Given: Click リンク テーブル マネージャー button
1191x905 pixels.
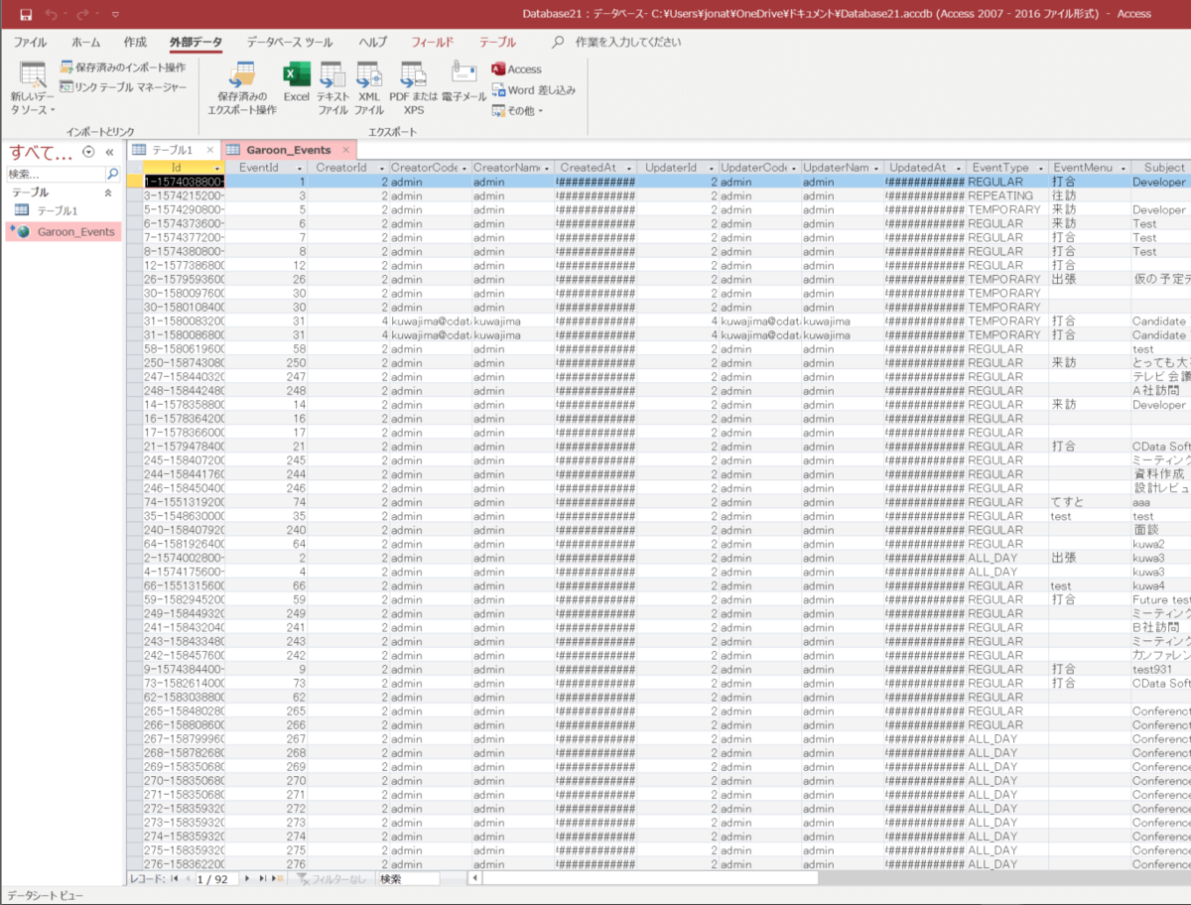Looking at the screenshot, I should click(x=123, y=87).
